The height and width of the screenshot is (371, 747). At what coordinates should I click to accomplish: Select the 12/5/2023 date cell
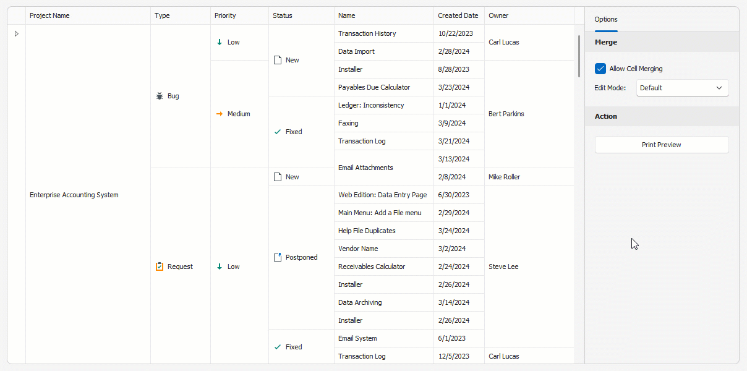point(459,356)
